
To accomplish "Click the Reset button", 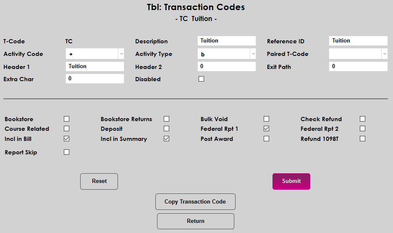I will click(99, 181).
